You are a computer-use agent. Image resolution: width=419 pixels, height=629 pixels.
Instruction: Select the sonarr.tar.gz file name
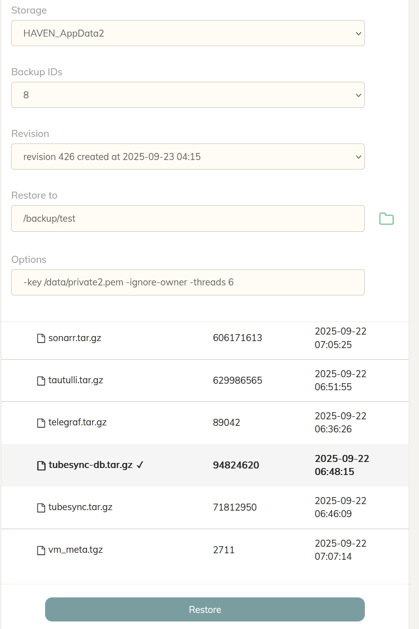pos(75,338)
